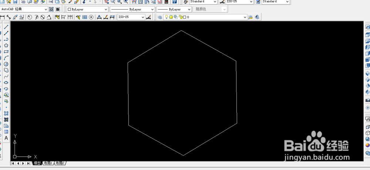Screen dimensions: 370x170
Task: Select the Circle tool
Action: coord(6,64)
